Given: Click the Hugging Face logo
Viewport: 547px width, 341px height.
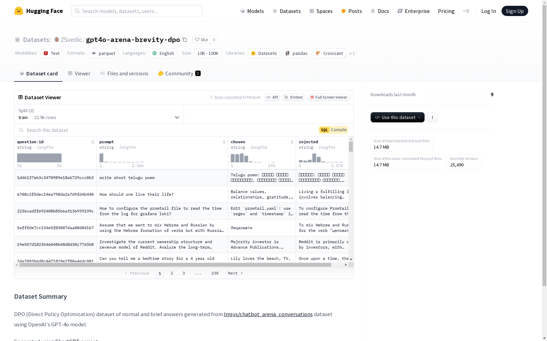Looking at the screenshot, I should click(x=39, y=11).
